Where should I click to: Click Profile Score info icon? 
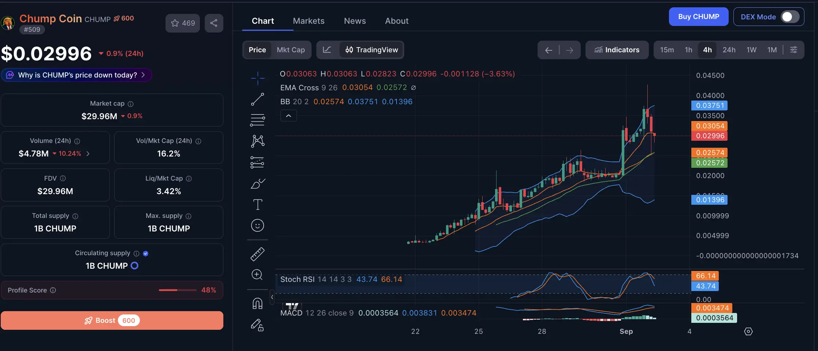coord(53,290)
